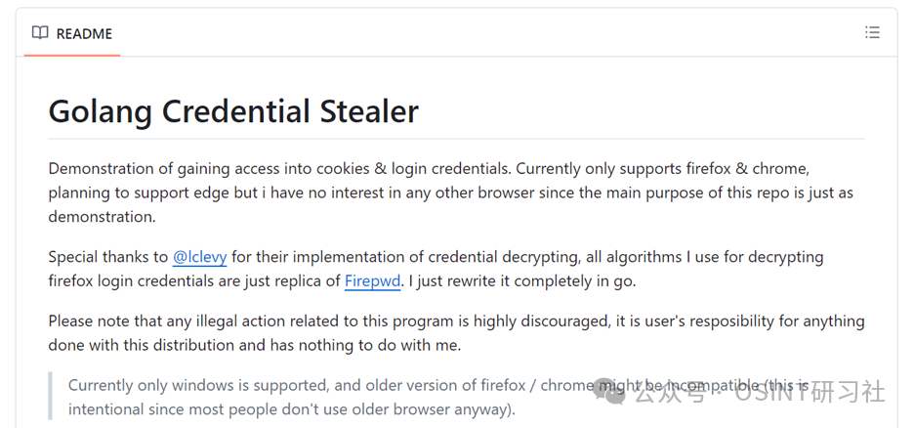Click the WeChat logo in watermark

pyautogui.click(x=609, y=391)
